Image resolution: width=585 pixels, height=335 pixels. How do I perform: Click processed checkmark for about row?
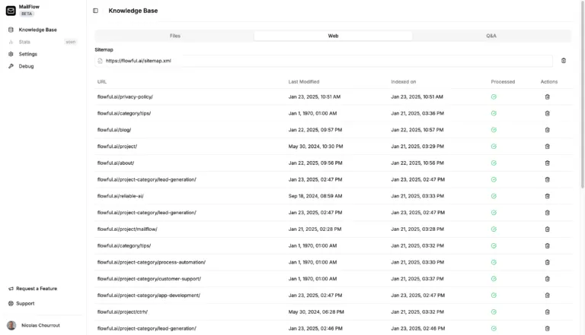click(x=494, y=163)
